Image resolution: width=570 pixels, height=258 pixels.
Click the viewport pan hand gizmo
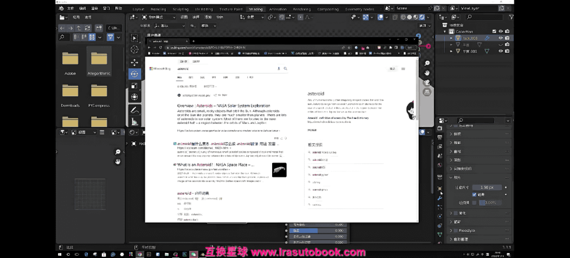[x=427, y=73]
